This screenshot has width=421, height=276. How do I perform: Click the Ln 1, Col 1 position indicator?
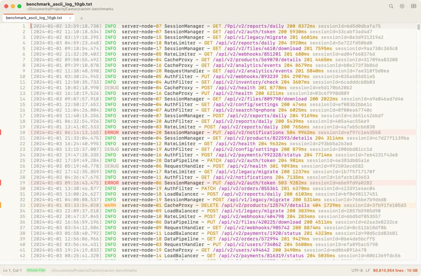click(x=13, y=270)
